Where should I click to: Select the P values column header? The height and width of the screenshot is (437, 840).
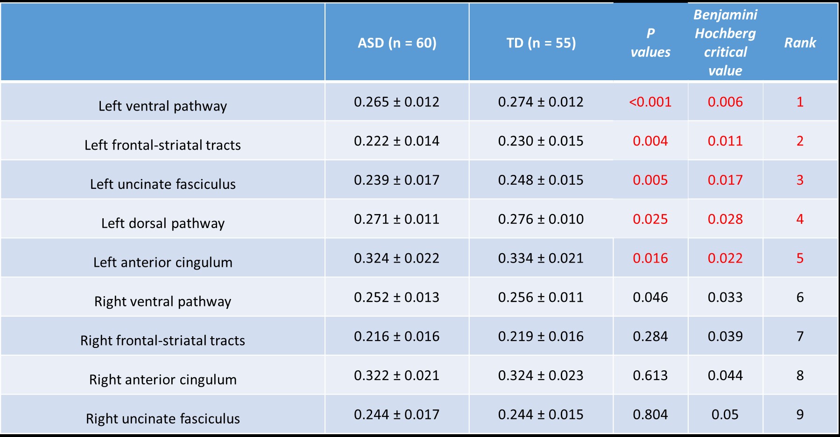650,43
